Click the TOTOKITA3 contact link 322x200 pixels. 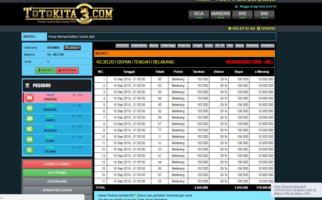click(267, 28)
